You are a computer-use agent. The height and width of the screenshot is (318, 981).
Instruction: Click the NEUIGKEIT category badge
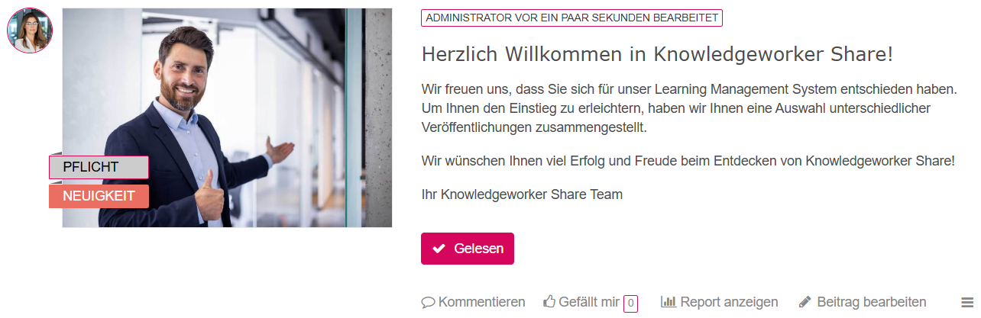[99, 196]
